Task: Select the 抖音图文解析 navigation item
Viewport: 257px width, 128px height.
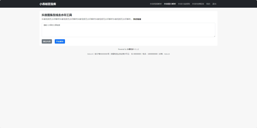Action: point(170,4)
